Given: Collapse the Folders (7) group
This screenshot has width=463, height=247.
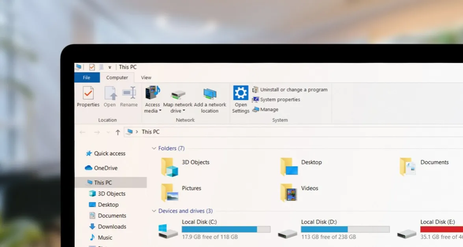Looking at the screenshot, I should click(154, 148).
